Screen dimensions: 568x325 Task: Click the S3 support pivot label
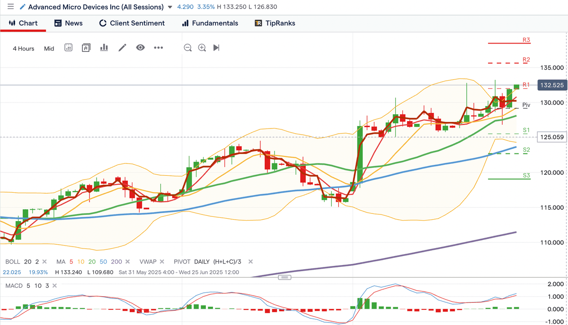(x=526, y=175)
